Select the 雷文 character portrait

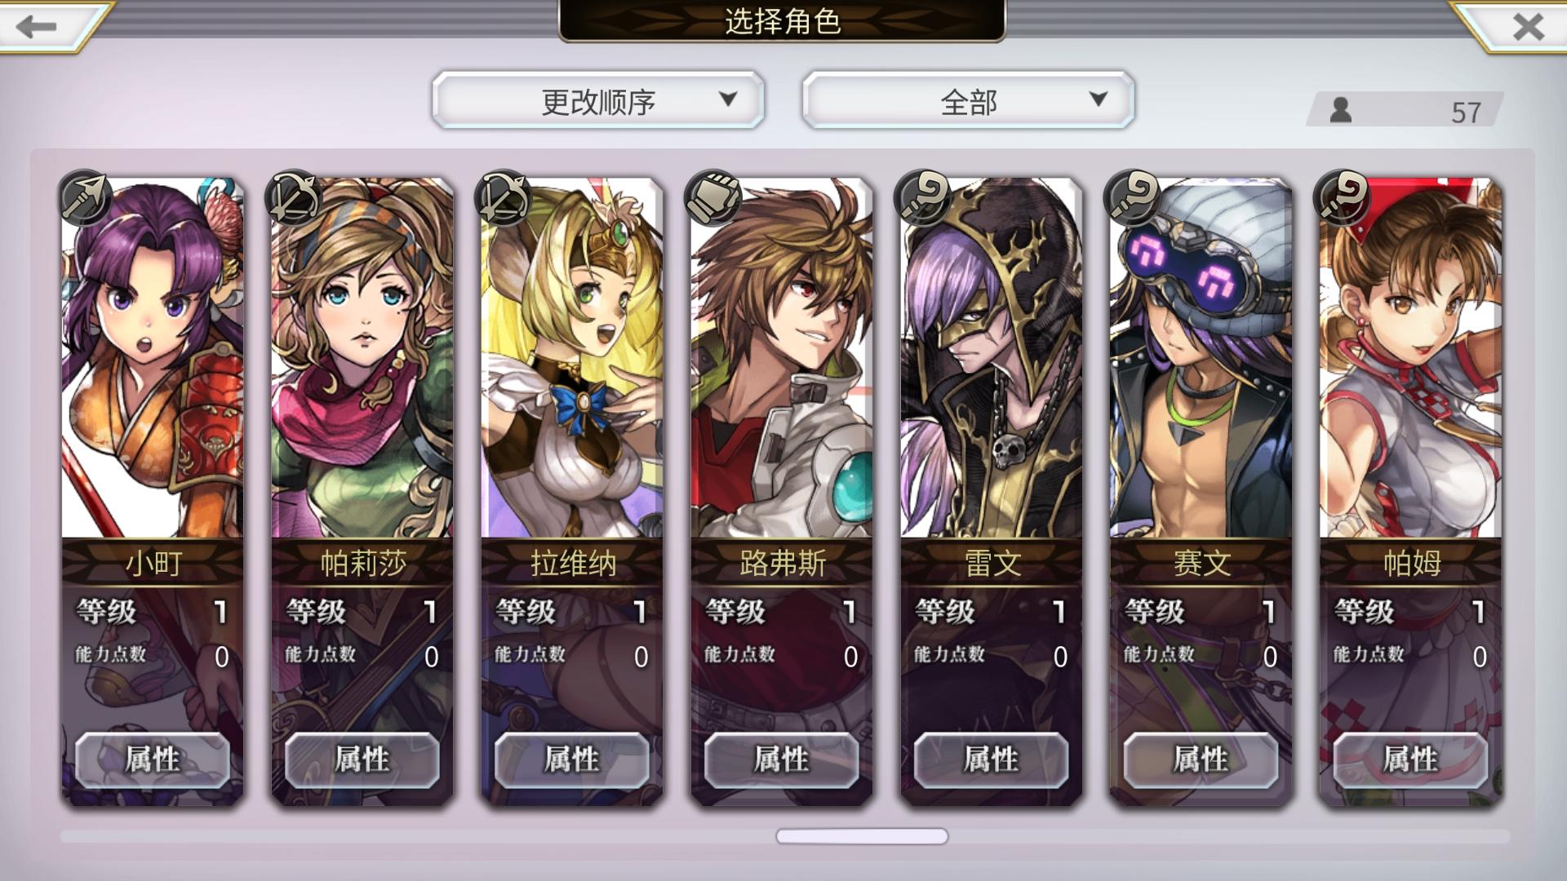[x=992, y=359]
